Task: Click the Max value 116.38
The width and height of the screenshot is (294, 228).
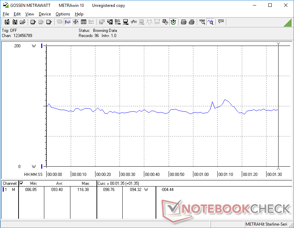Action: pos(83,190)
